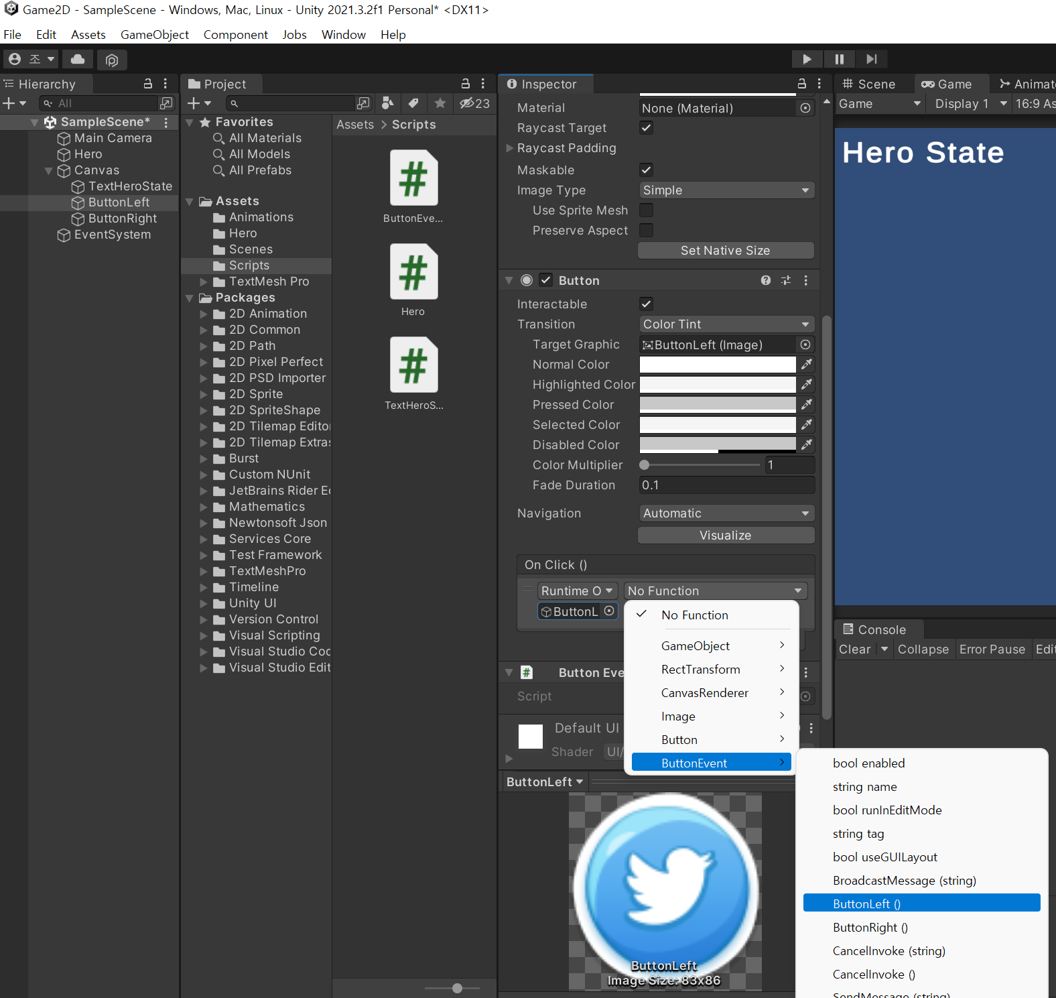
Task: Click the favorites star icon in Project toolbar
Action: (x=440, y=103)
